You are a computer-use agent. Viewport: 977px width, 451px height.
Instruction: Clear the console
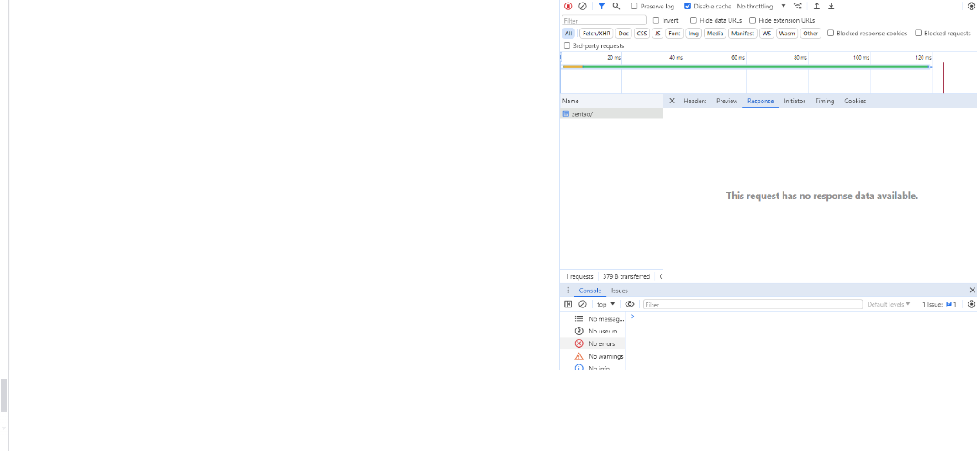tap(583, 304)
